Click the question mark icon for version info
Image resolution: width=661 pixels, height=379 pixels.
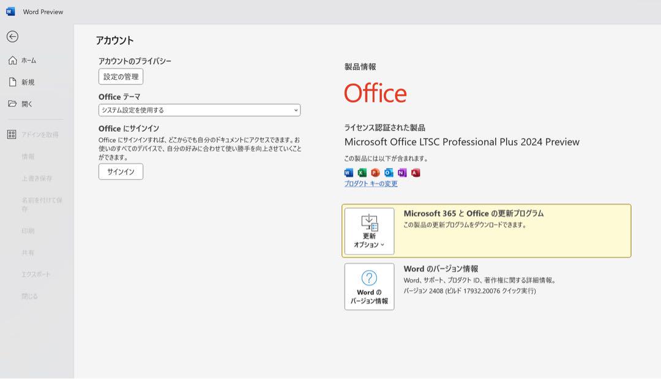(x=369, y=278)
